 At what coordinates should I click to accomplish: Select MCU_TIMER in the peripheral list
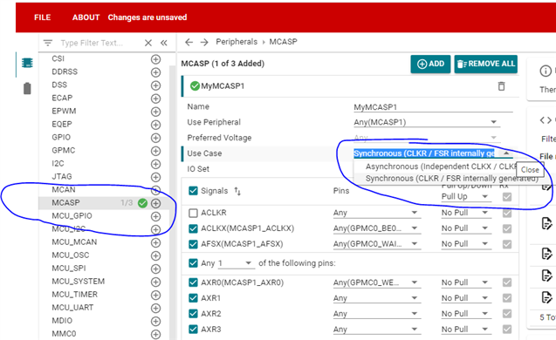pos(74,295)
